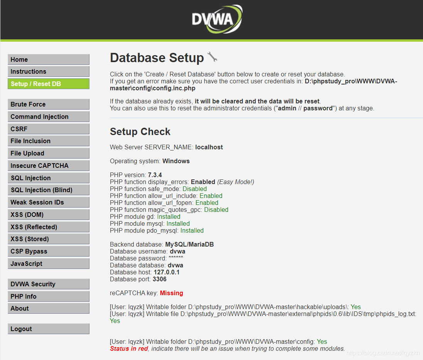Click database host 127.0.0.1
The width and height of the screenshot is (423, 360).
pos(167,272)
